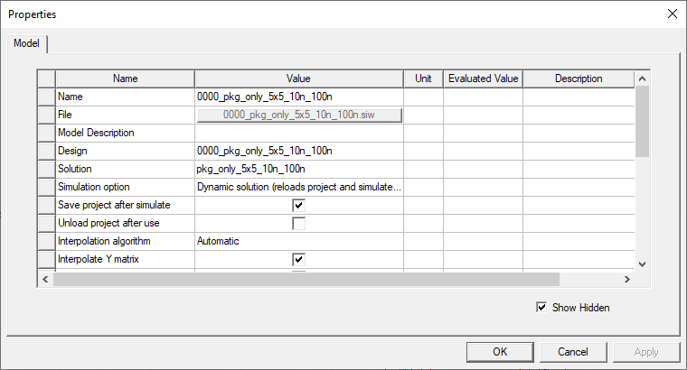Switch to the Model tab
The height and width of the screenshot is (370, 687).
point(26,43)
